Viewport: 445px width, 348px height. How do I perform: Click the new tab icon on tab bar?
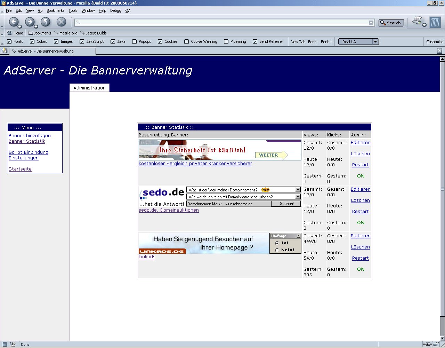pos(4,51)
